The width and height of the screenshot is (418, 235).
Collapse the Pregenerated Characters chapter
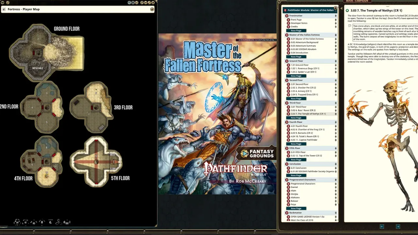(311, 180)
